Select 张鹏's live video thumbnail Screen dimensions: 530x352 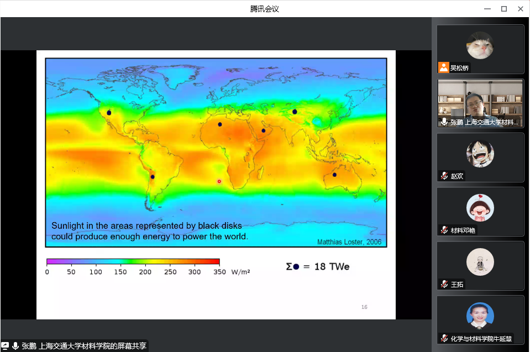click(480, 99)
